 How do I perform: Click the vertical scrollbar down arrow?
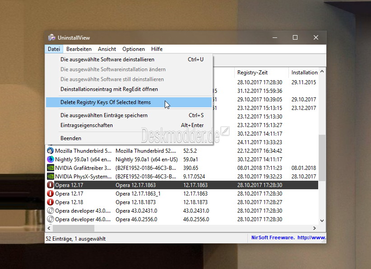[322, 221]
